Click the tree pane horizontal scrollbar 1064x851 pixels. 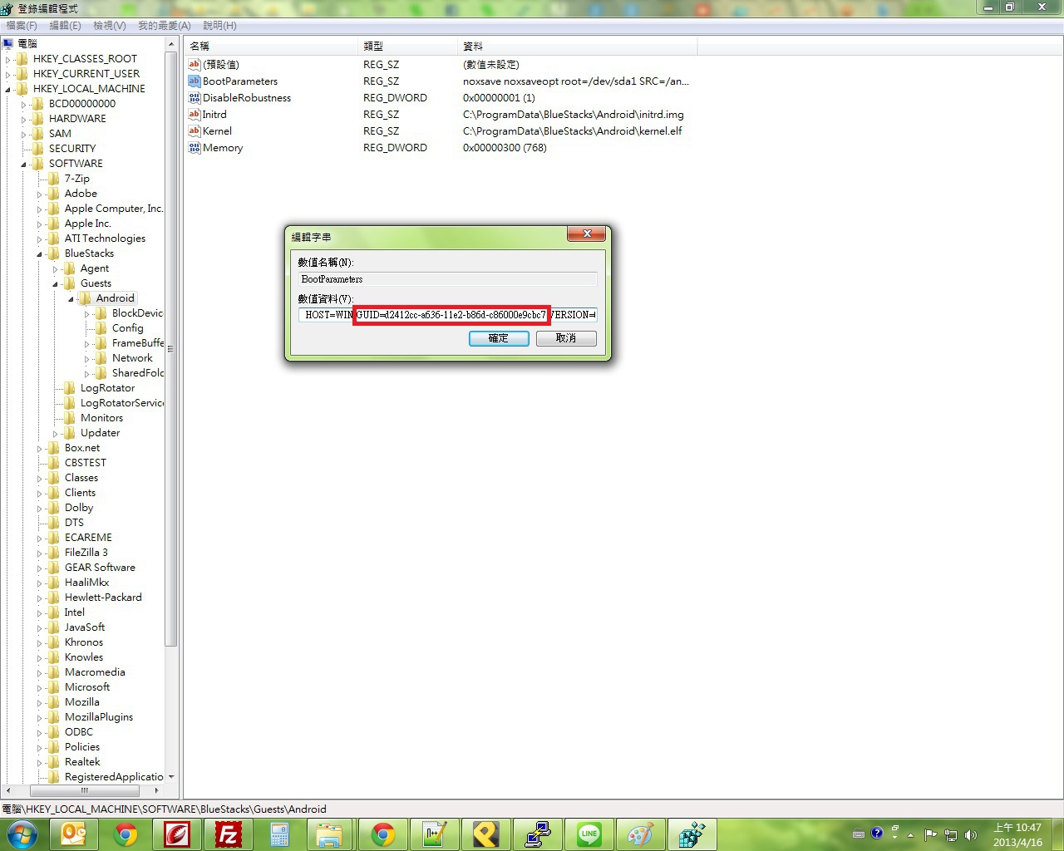83,790
